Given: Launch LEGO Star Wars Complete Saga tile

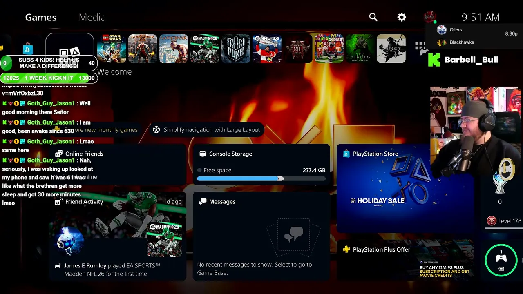Looking at the screenshot, I should coord(112,49).
